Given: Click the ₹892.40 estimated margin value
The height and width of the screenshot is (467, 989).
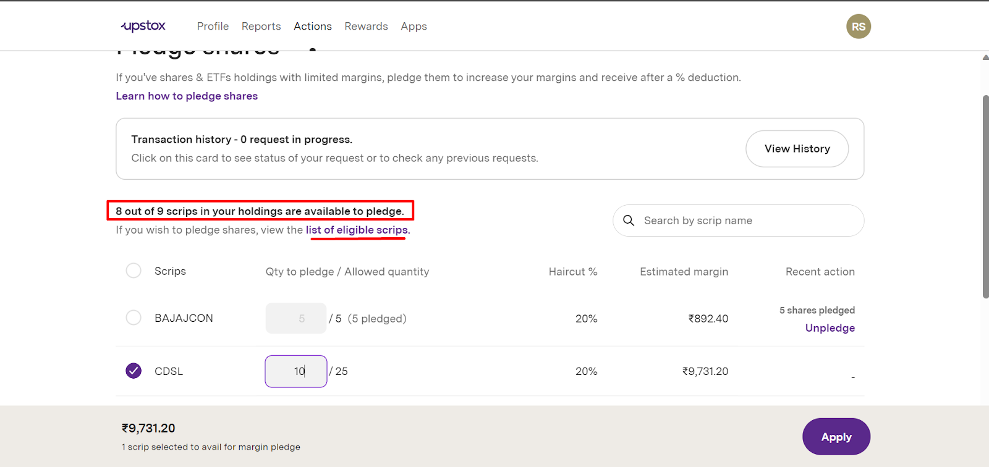Looking at the screenshot, I should [708, 319].
